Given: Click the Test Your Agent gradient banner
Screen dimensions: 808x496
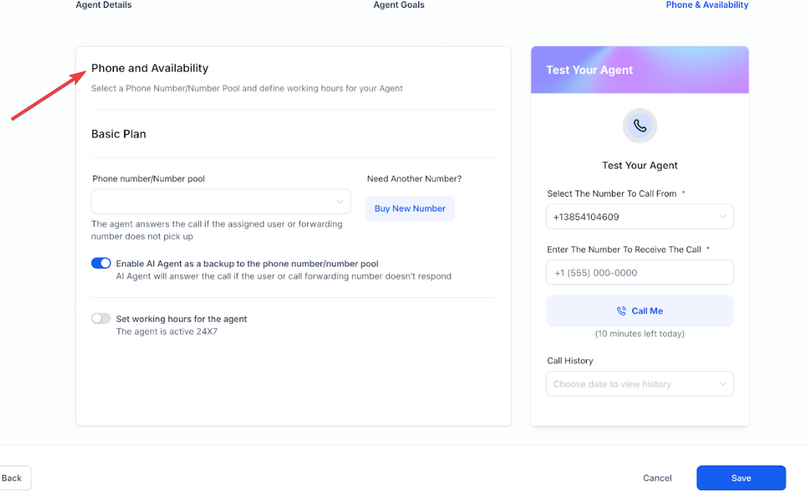Looking at the screenshot, I should click(x=640, y=70).
